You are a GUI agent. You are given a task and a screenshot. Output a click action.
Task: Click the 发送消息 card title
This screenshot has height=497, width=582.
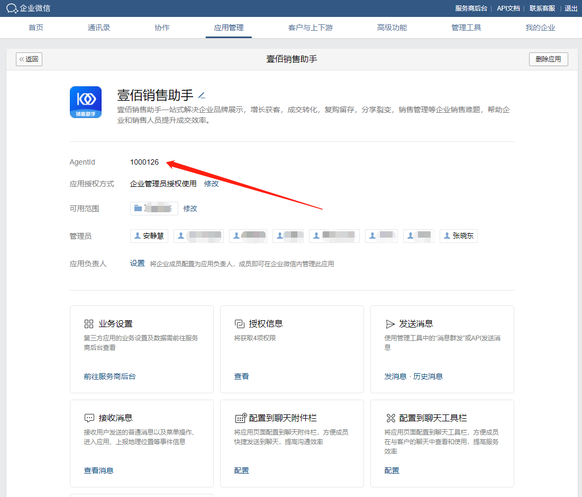coord(416,324)
